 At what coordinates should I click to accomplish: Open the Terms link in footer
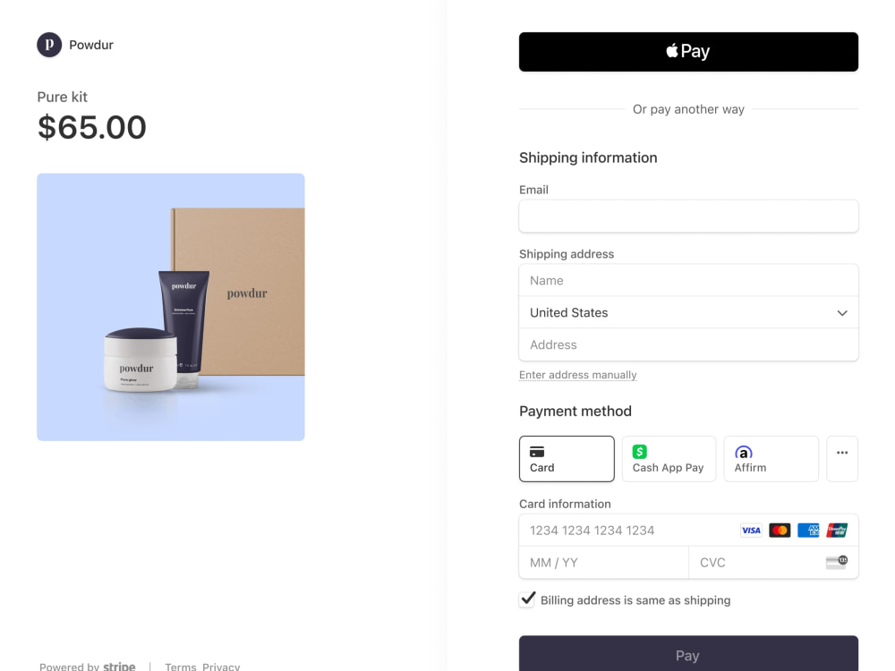pos(181,667)
